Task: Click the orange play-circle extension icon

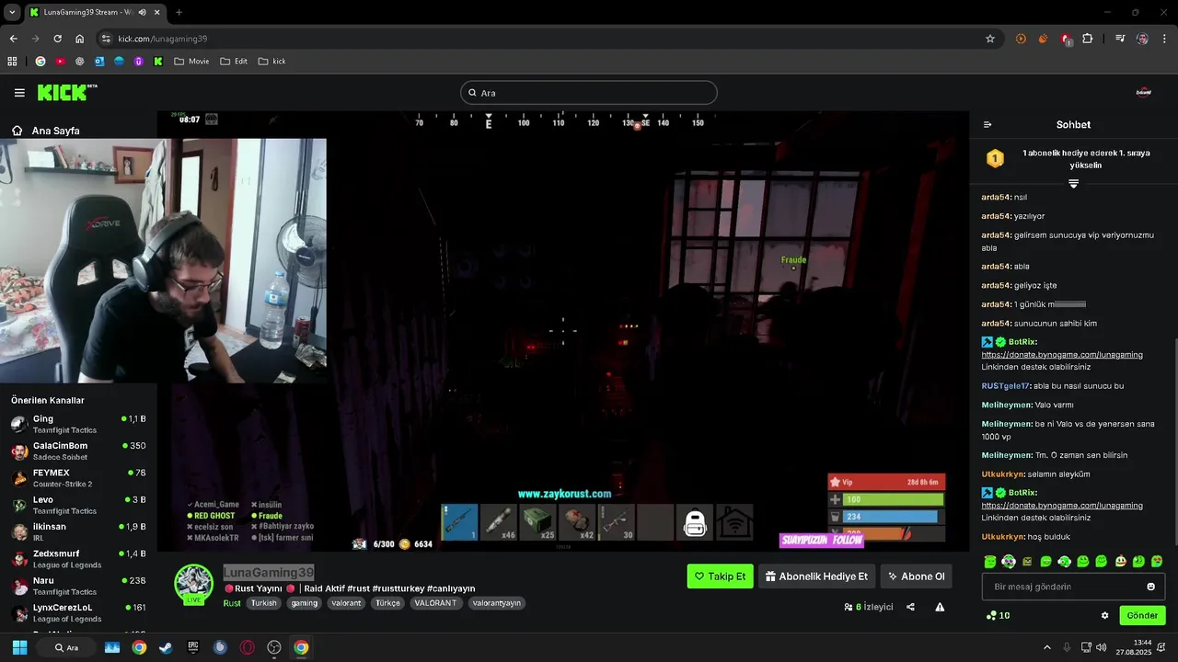Action: click(x=1021, y=39)
